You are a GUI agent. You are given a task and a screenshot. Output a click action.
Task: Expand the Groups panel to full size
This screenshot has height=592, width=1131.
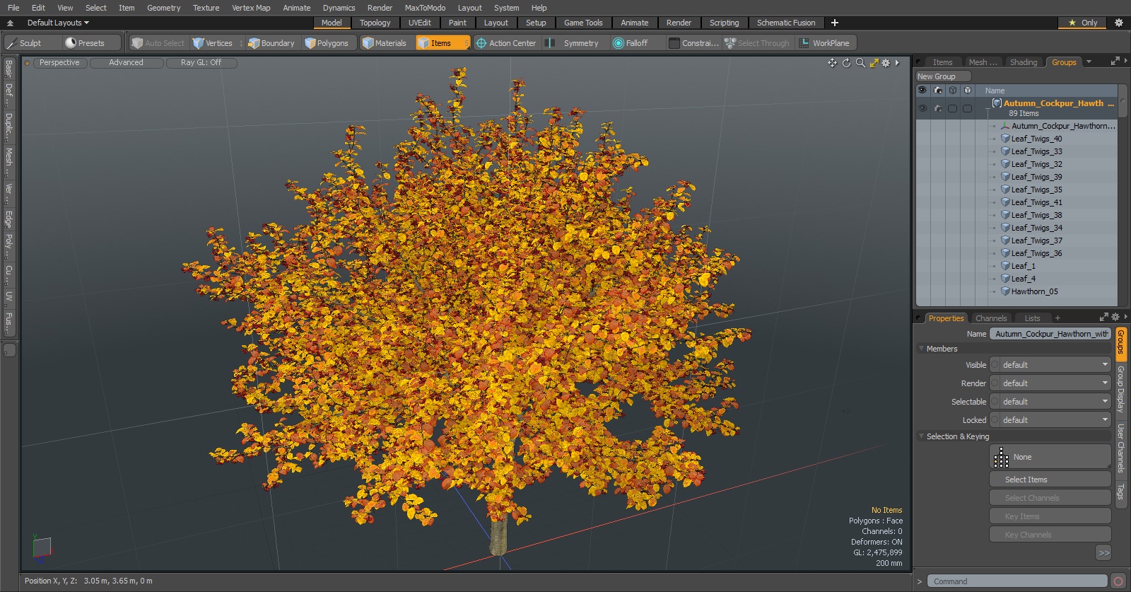1115,62
